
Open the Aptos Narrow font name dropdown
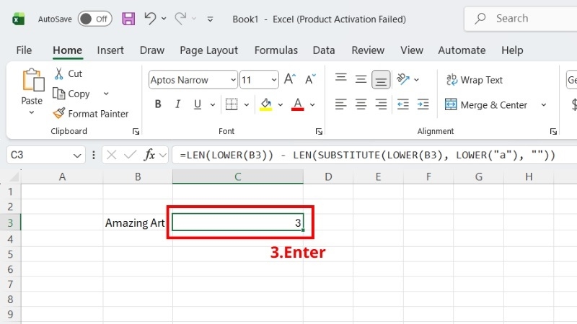(233, 80)
